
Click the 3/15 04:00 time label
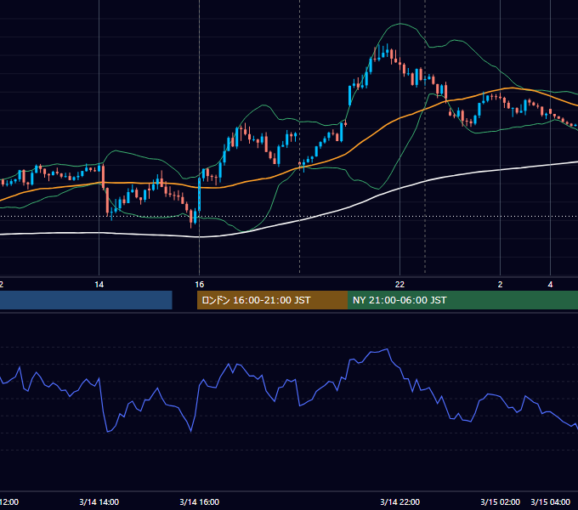[x=550, y=501]
